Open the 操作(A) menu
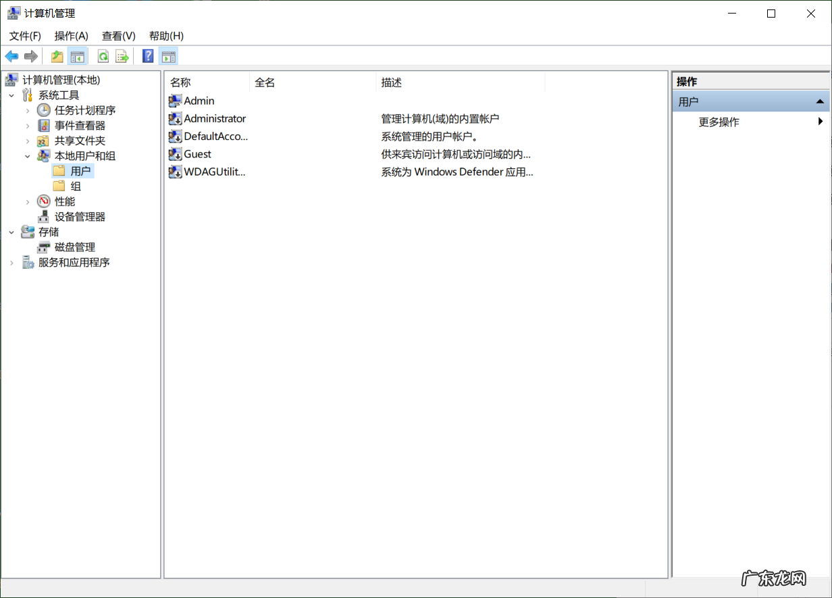The height and width of the screenshot is (598, 832). click(71, 36)
